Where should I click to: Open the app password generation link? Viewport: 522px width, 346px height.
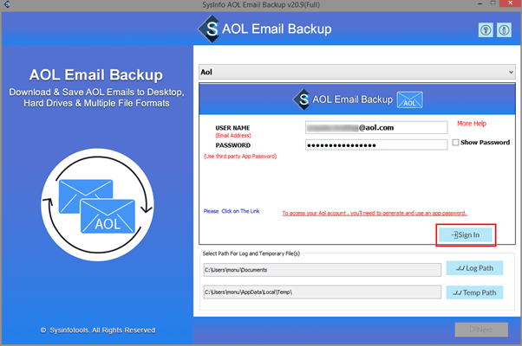point(375,213)
